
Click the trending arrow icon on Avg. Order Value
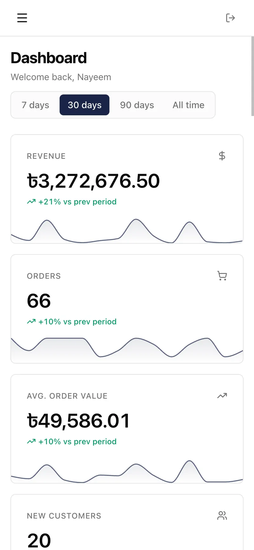pyautogui.click(x=222, y=396)
